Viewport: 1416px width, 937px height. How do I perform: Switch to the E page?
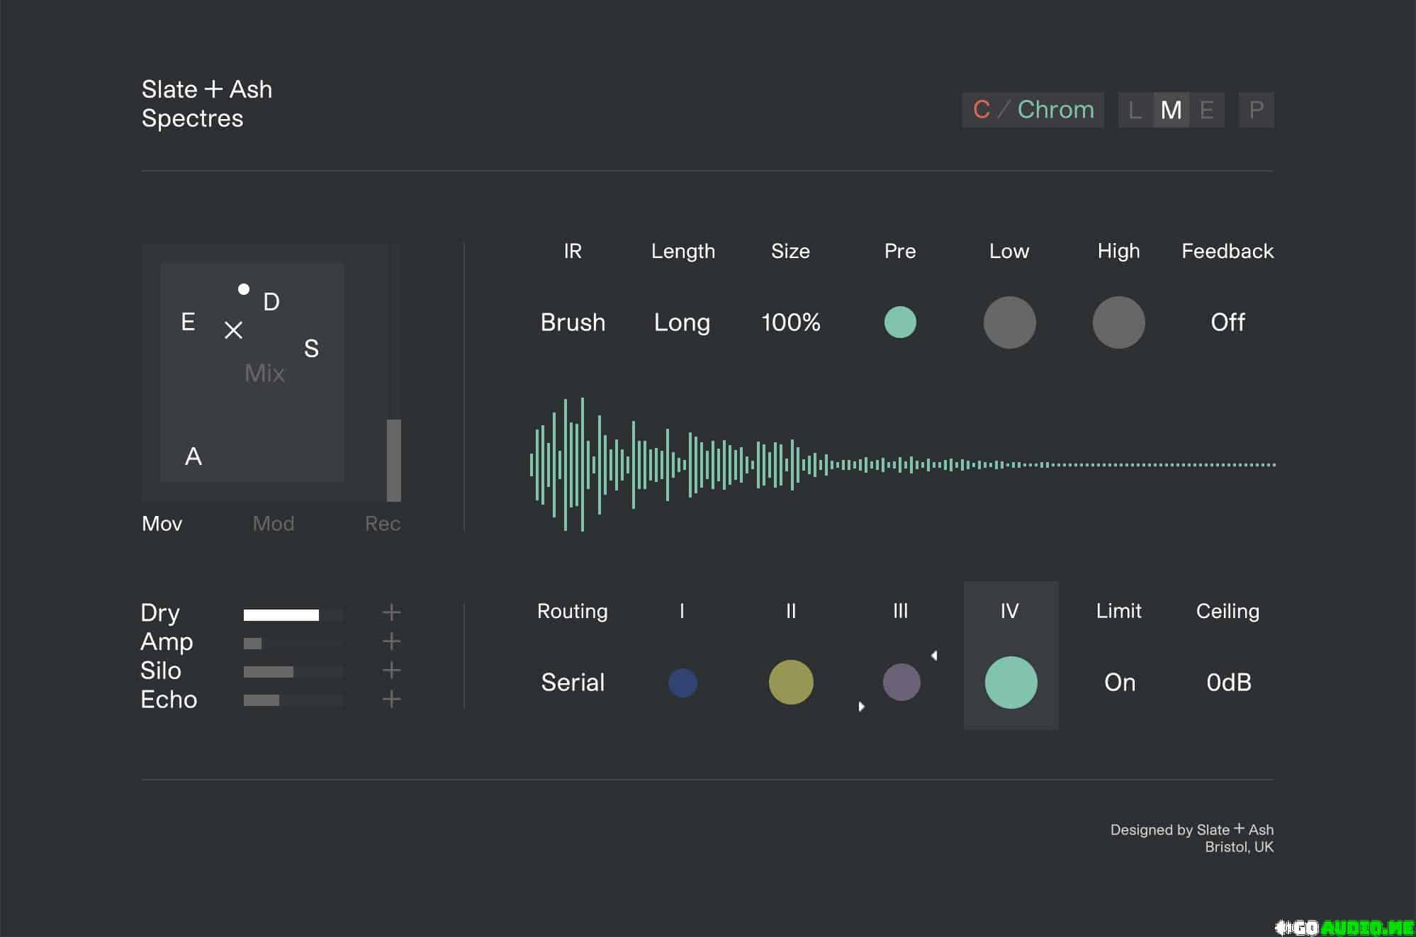click(x=1207, y=110)
